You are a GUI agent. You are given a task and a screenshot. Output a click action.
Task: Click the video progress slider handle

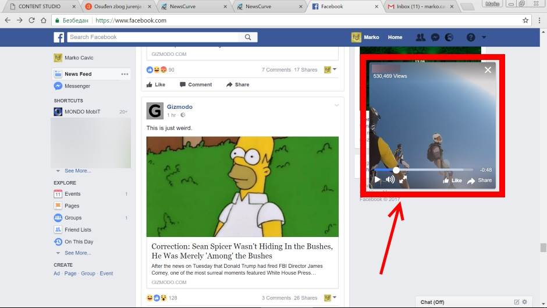point(396,170)
